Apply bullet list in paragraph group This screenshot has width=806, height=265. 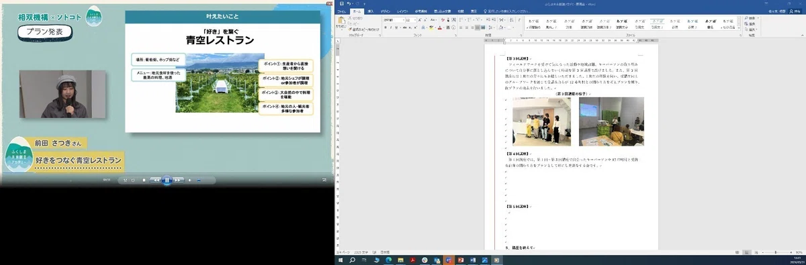(x=461, y=20)
